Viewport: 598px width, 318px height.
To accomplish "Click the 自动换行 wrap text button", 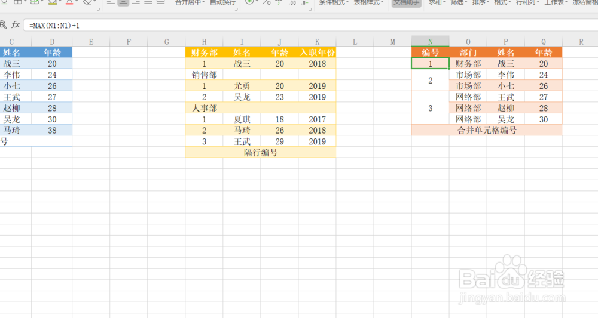I will 222,2.
